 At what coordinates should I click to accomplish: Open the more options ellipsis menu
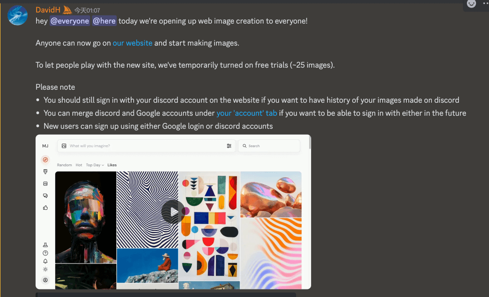[485, 3]
